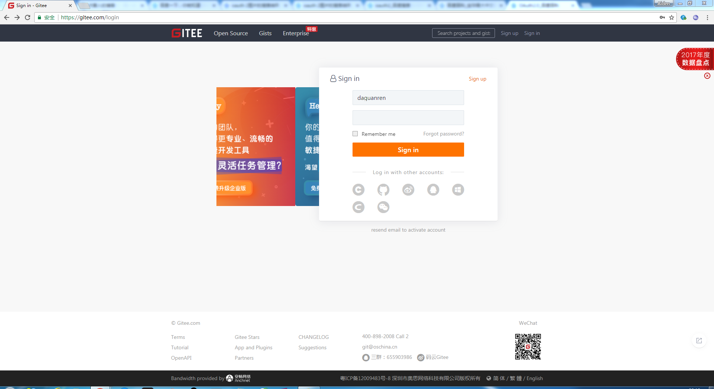714x389 pixels.
Task: Open the Partners footer link
Action: pos(244,358)
